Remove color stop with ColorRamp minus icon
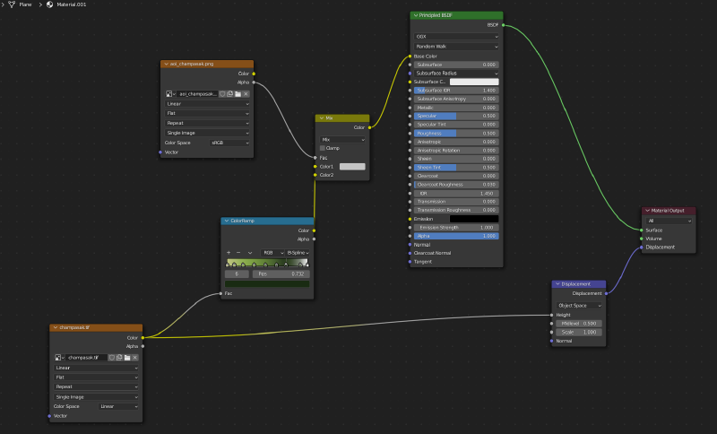This screenshot has width=717, height=434. click(238, 253)
